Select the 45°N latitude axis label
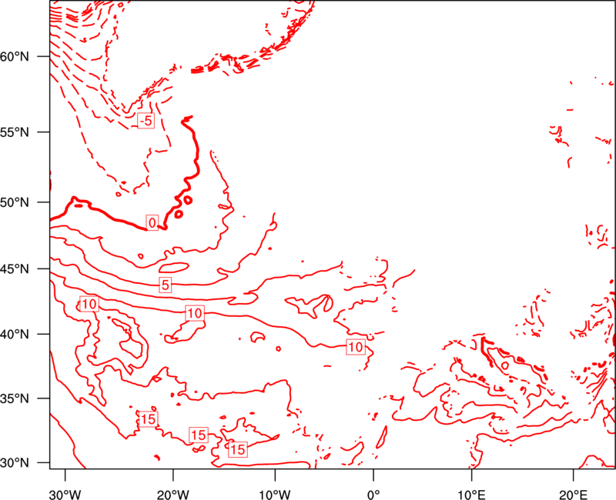The height and width of the screenshot is (500, 616). [x=15, y=268]
